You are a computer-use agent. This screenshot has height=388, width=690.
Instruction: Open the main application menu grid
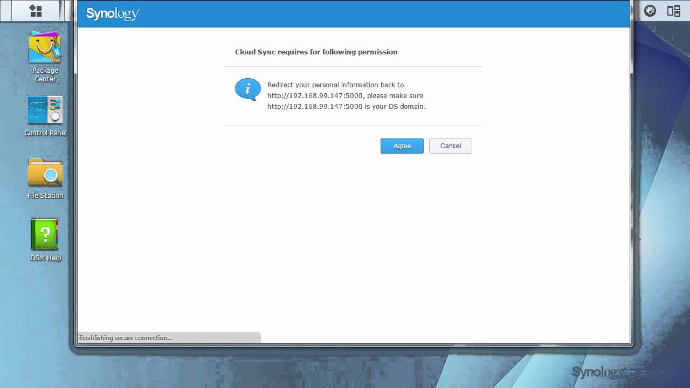(36, 10)
